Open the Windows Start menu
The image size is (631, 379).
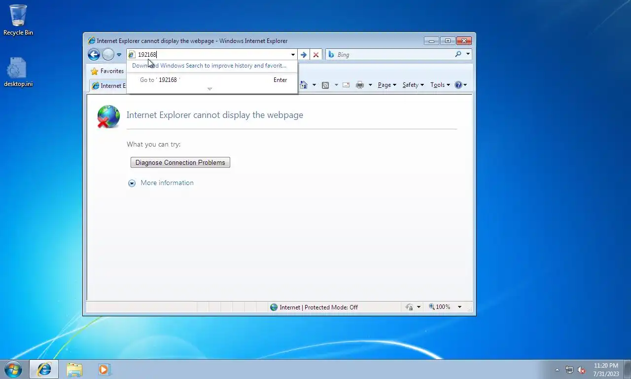13,369
